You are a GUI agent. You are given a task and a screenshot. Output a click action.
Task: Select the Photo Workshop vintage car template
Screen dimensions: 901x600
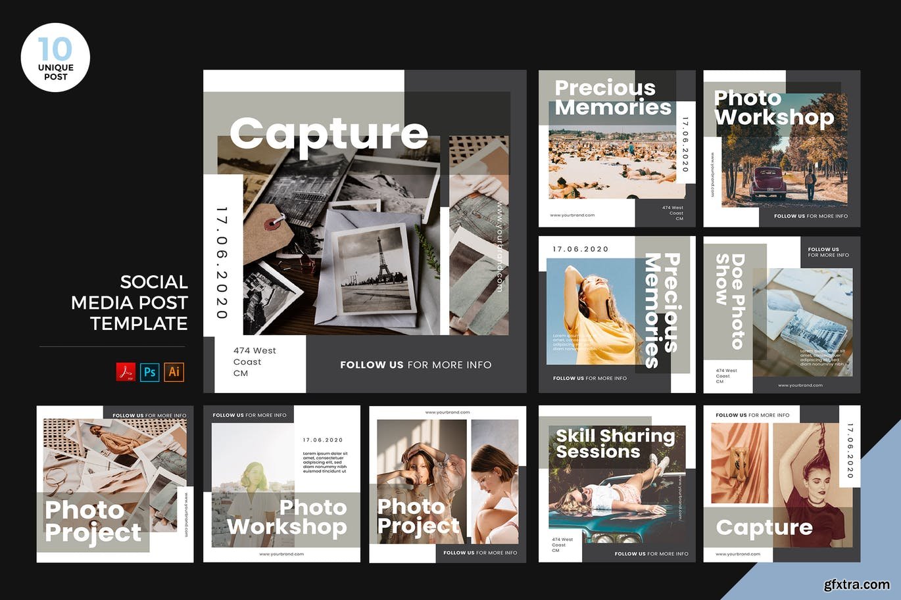point(781,149)
